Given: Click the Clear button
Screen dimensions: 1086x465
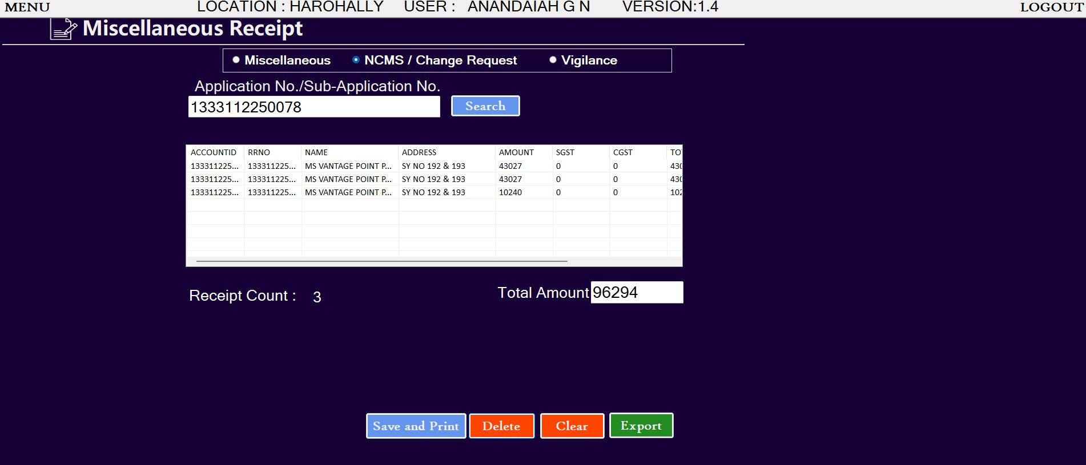Looking at the screenshot, I should click(x=572, y=426).
